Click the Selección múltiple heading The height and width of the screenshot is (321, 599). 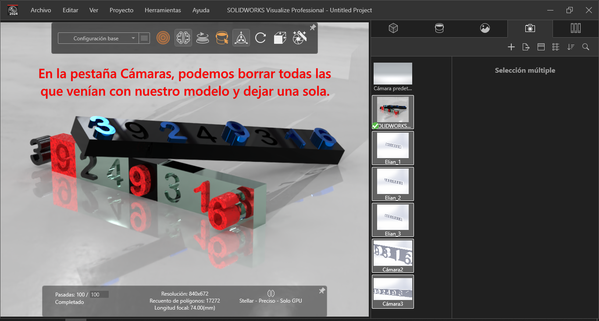(x=525, y=70)
